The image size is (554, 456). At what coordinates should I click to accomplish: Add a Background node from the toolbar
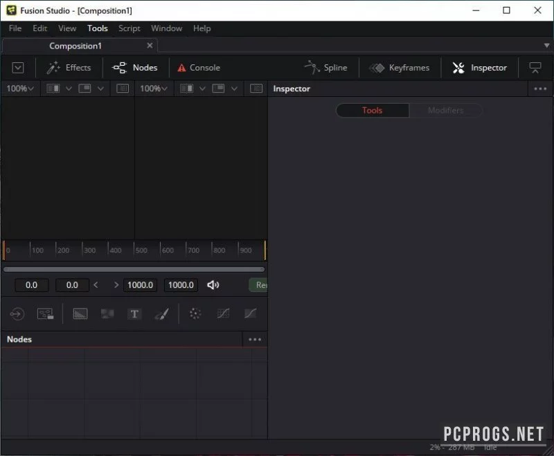pos(80,313)
